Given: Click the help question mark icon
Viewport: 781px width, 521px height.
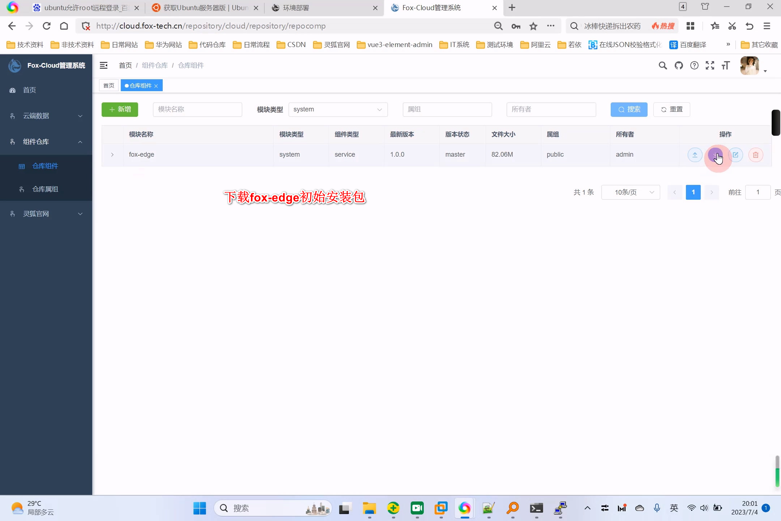Looking at the screenshot, I should pyautogui.click(x=694, y=65).
